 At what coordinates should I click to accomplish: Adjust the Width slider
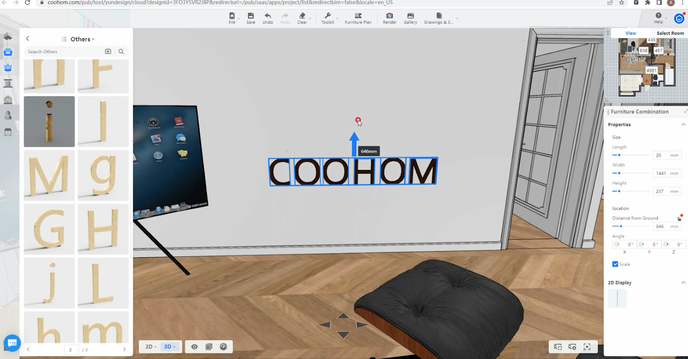click(631, 173)
